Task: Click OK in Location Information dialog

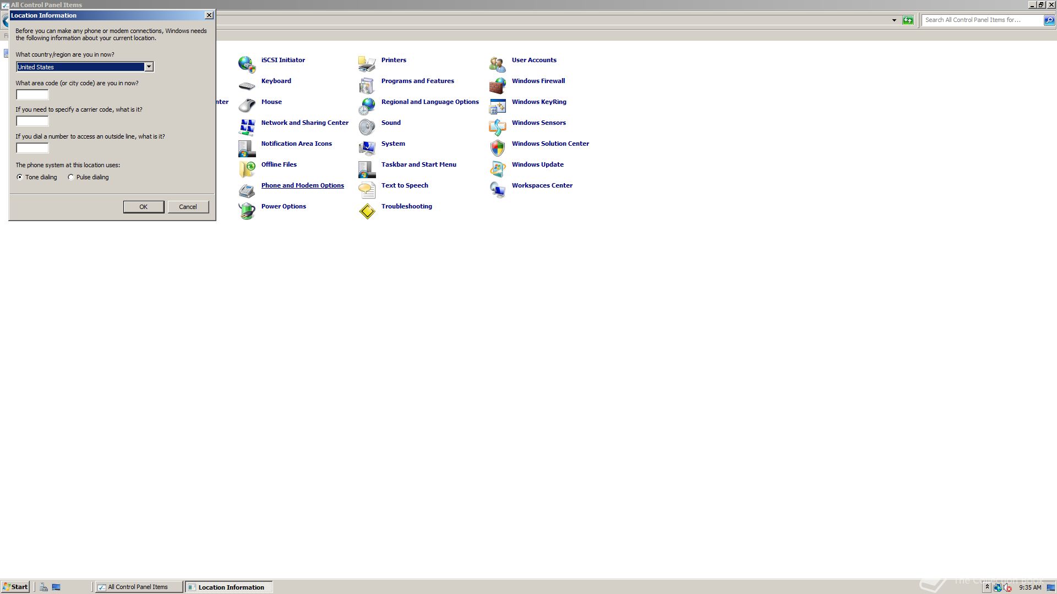Action: [144, 207]
